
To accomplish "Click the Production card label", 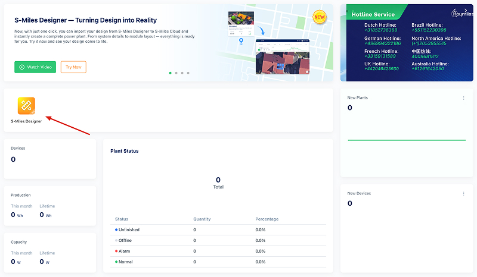I will point(21,195).
